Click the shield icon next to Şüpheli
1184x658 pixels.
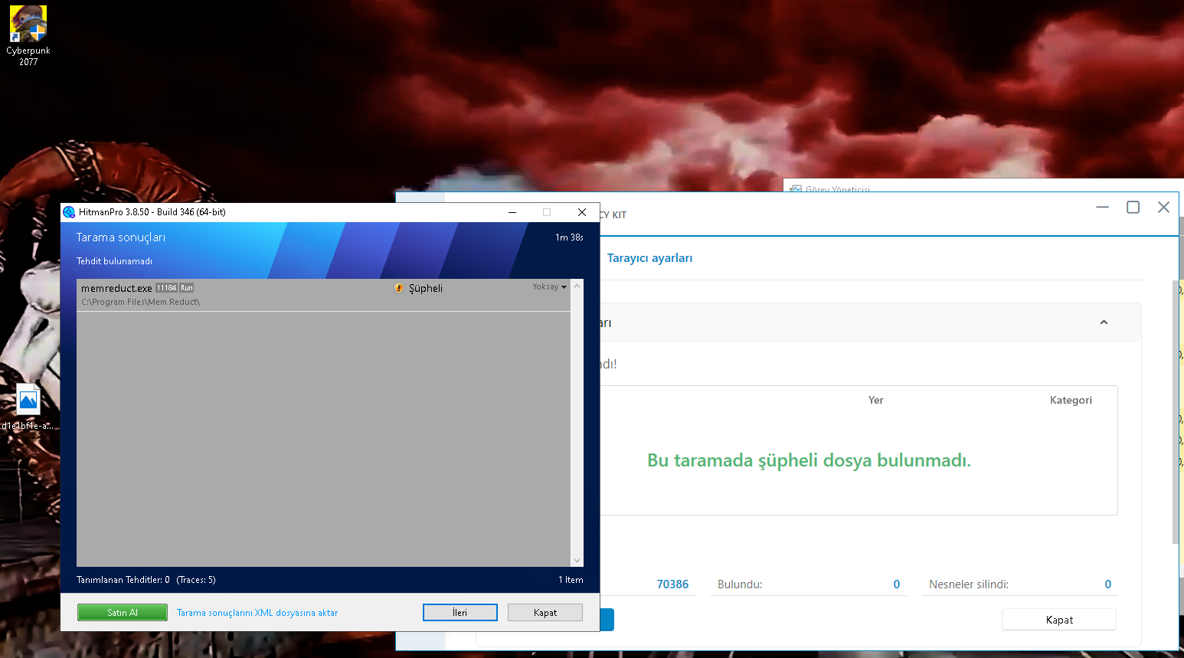coord(398,288)
